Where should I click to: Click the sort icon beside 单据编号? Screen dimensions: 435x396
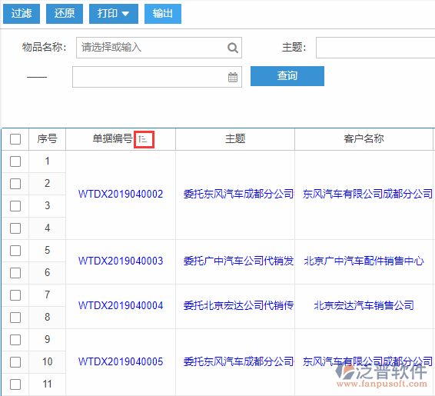tap(144, 139)
